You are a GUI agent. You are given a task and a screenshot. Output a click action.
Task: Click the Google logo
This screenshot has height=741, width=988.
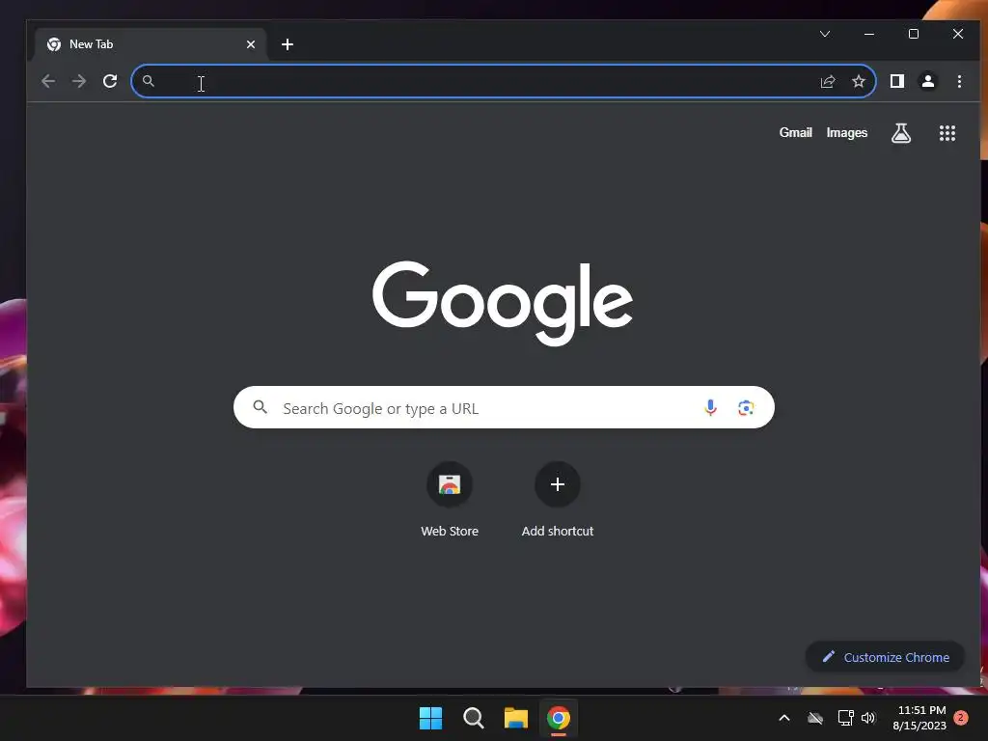click(x=502, y=303)
